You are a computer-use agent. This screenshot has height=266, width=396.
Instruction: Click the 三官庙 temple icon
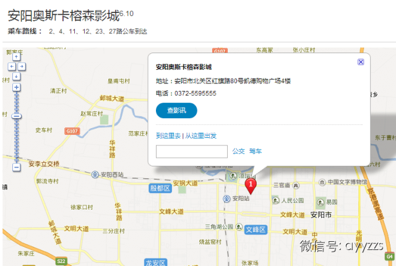coord(296,186)
